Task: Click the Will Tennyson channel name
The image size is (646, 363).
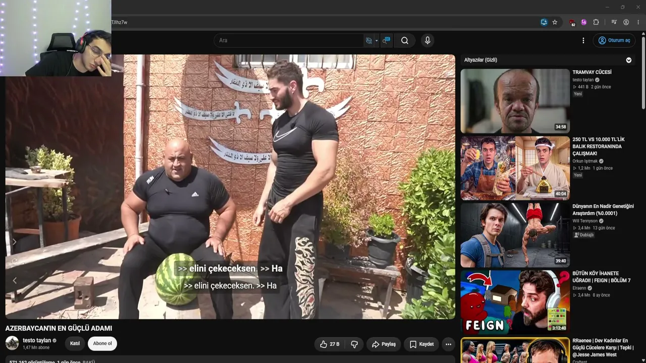Action: (x=585, y=221)
